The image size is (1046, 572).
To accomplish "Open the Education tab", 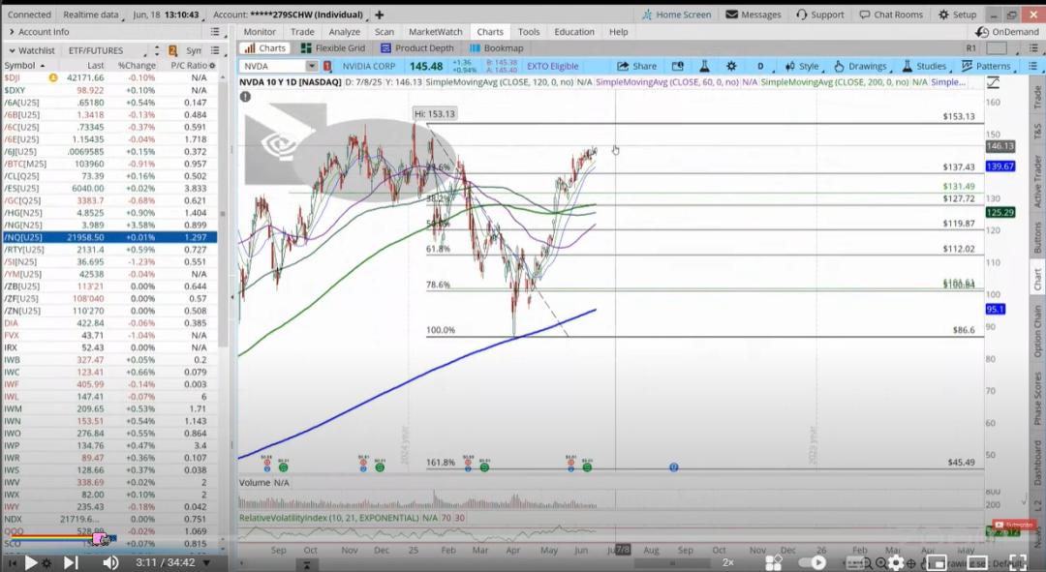I will 573,31.
